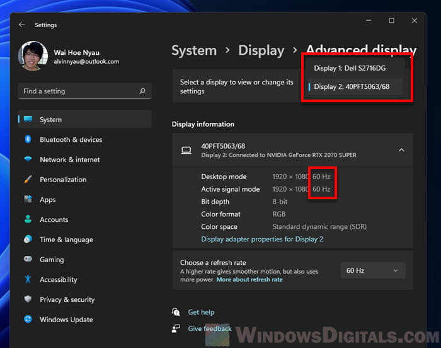Viewport: 441px width, 348px height.
Task: Click the Windows Update sync icon
Action: click(x=28, y=319)
